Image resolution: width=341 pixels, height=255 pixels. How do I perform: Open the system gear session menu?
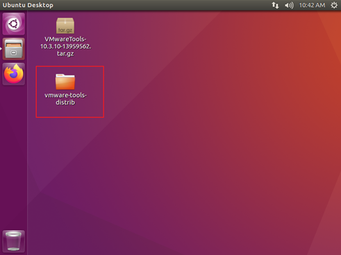[x=334, y=5]
